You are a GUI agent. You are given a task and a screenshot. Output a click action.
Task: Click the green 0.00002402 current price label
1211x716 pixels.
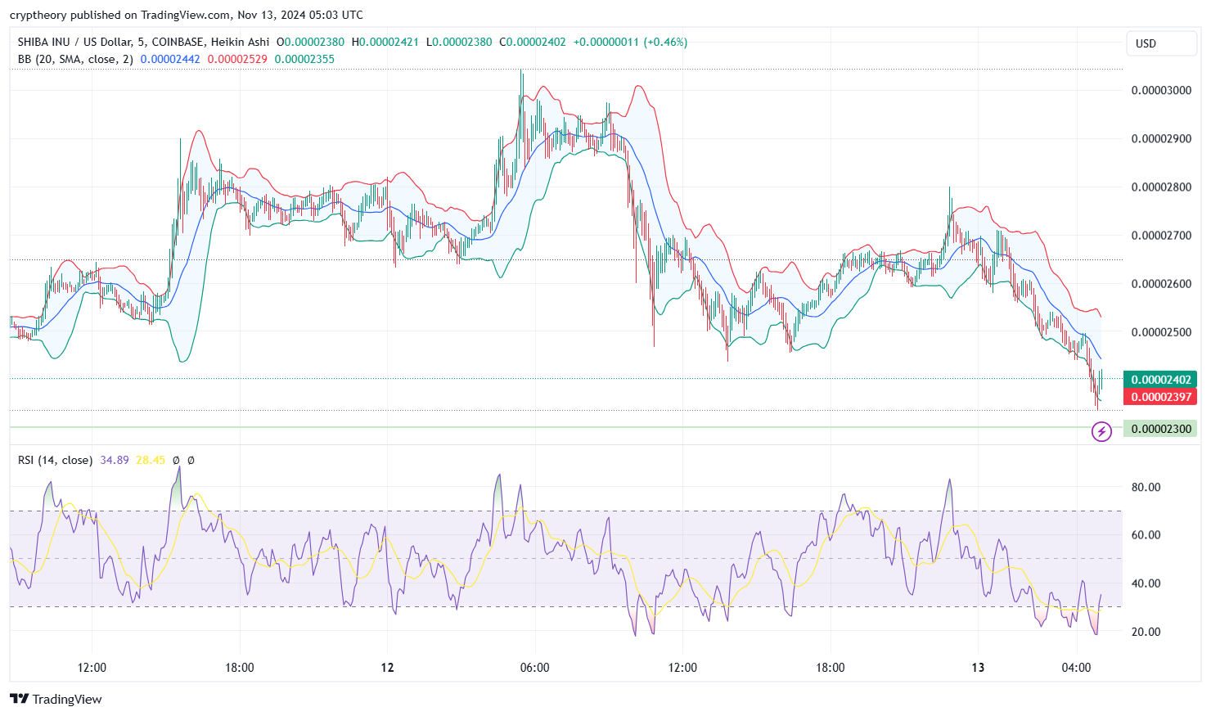click(1160, 380)
